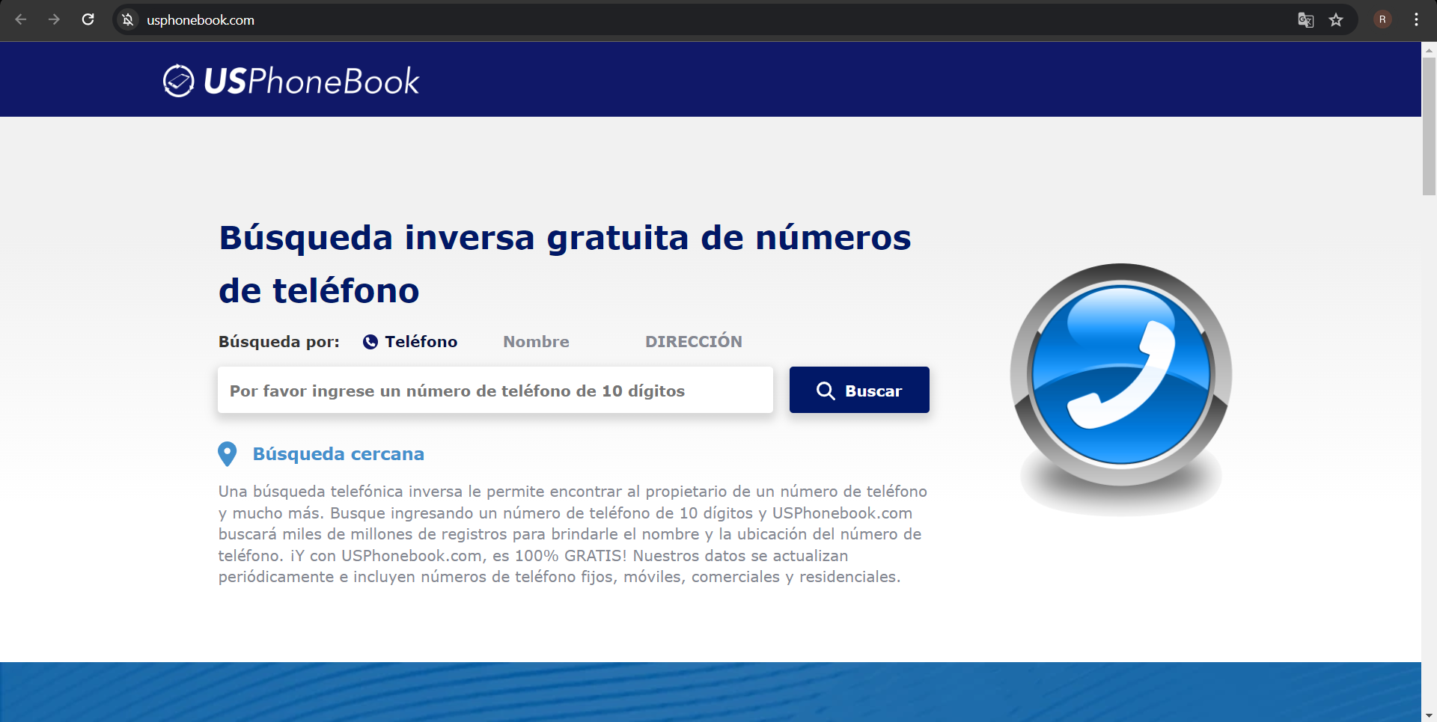The width and height of the screenshot is (1437, 722).
Task: Select the Nombre search option
Action: click(x=536, y=341)
